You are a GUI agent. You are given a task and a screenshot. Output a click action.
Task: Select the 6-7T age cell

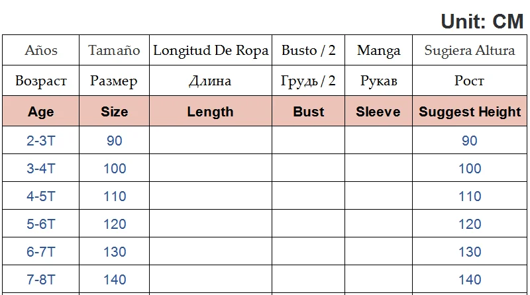tap(41, 251)
